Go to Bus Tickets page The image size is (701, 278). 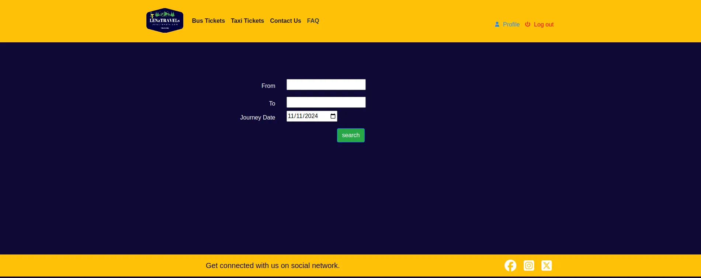click(208, 21)
